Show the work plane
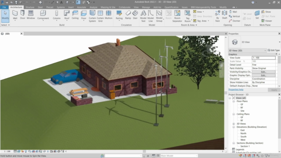This screenshot has width=281, height=158. 266,12
